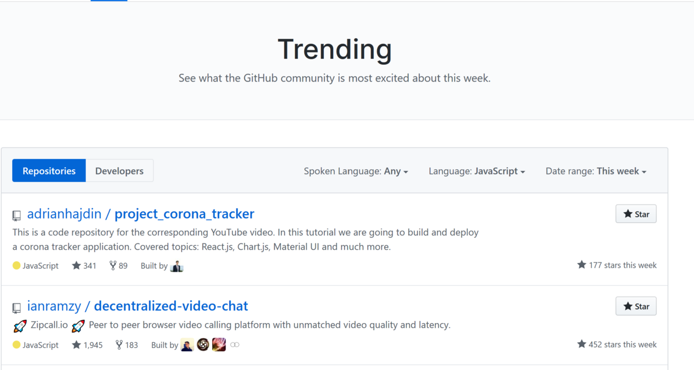Click the repository book icon beside project_corona_tracker

[x=16, y=214]
